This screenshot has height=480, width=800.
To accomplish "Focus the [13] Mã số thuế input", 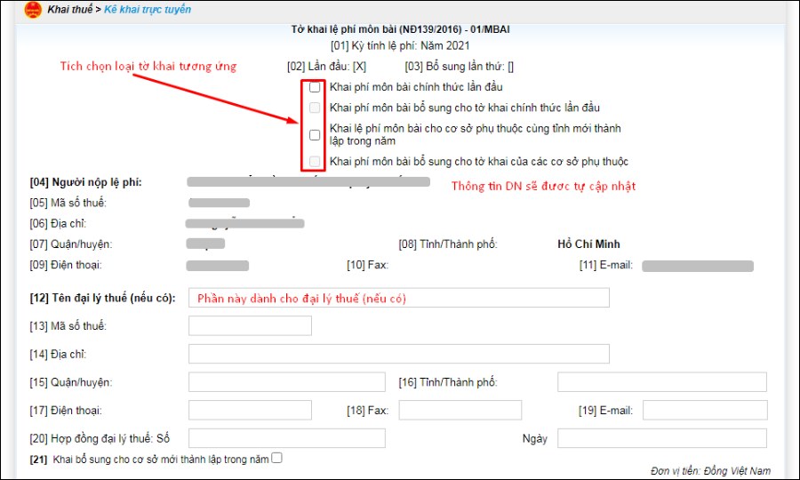I will (250, 325).
